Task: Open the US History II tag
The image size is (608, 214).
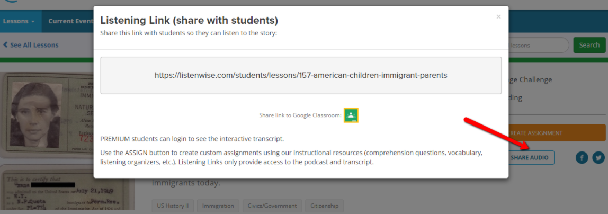Action: (173, 206)
